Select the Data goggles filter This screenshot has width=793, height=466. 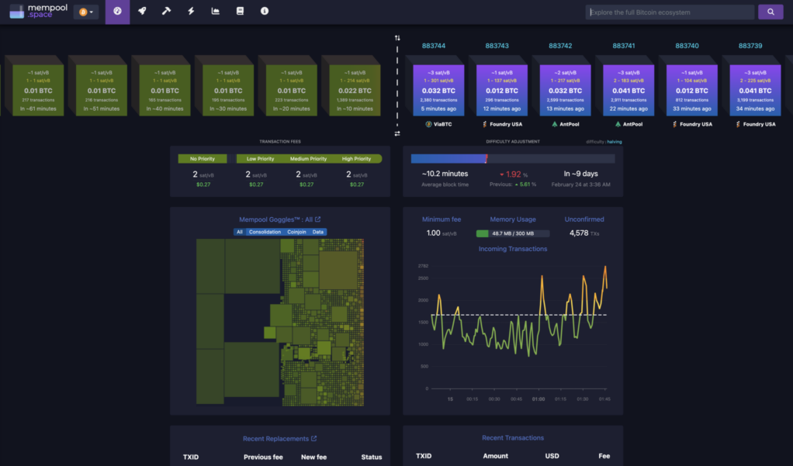point(317,232)
